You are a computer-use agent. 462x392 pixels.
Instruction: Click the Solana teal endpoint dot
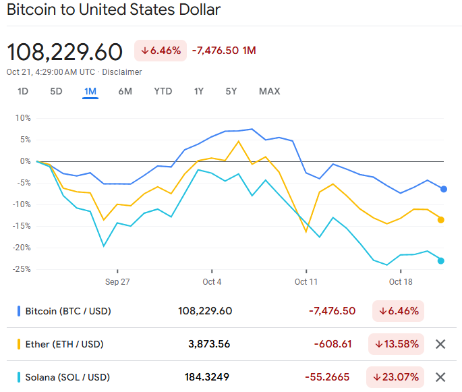[441, 260]
